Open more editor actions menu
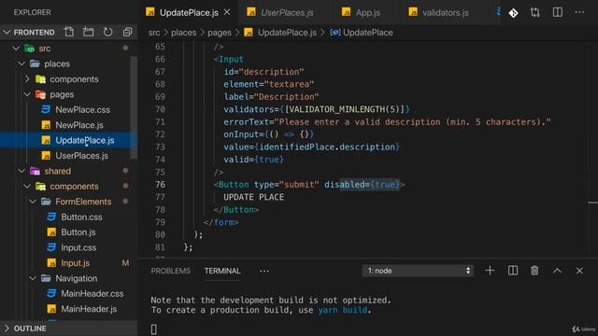The height and width of the screenshot is (336, 598). (x=579, y=12)
